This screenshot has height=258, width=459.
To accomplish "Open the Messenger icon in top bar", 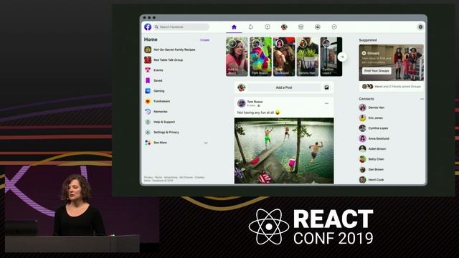I will click(x=334, y=27).
